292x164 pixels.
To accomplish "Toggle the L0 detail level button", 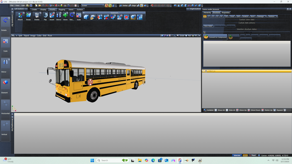I will (205, 16).
